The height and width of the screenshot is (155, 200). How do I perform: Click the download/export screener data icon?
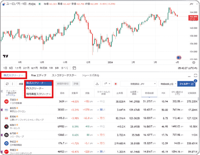97,84
